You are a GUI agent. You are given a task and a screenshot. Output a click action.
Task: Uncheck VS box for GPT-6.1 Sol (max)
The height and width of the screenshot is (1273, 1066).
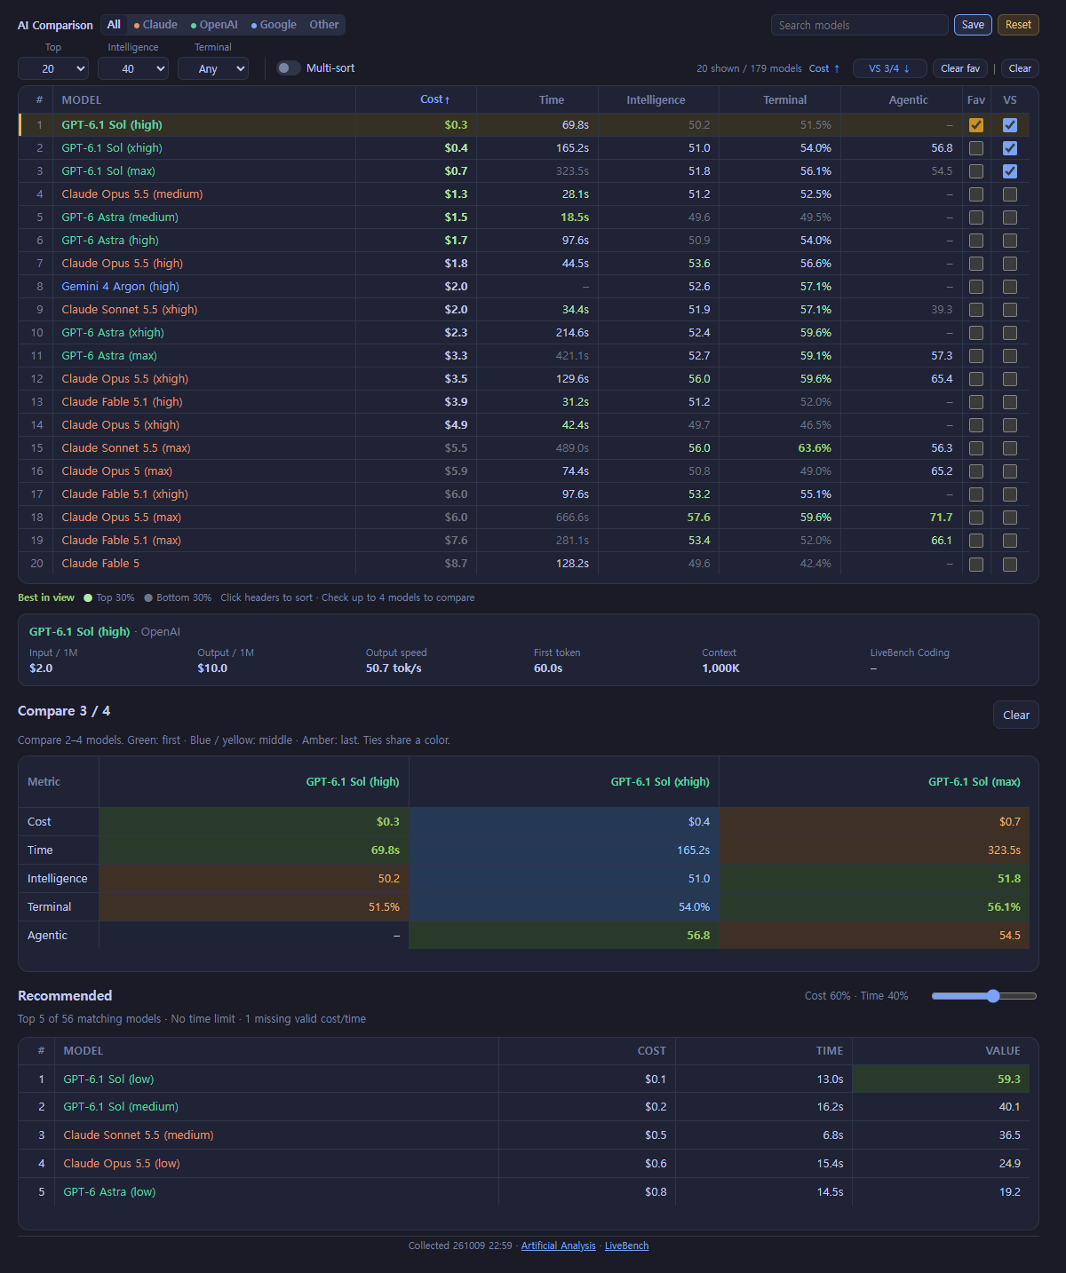pyautogui.click(x=1010, y=171)
